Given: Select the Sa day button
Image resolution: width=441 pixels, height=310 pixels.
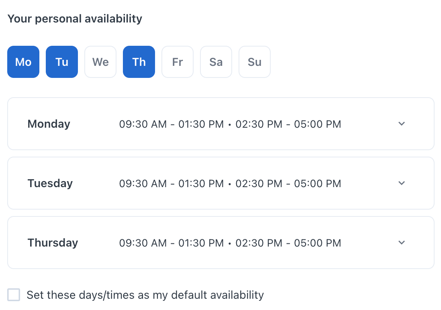Looking at the screenshot, I should [216, 62].
